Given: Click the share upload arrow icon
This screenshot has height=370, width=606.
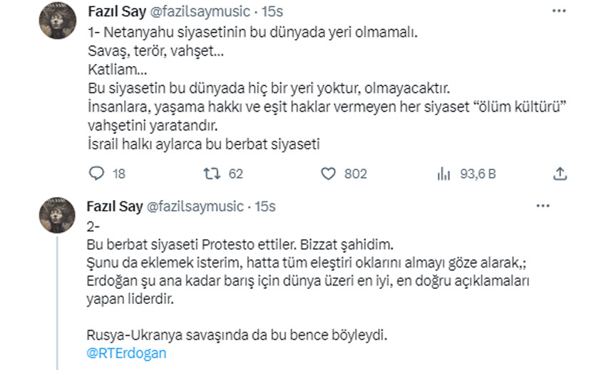Looking at the screenshot, I should tap(560, 174).
